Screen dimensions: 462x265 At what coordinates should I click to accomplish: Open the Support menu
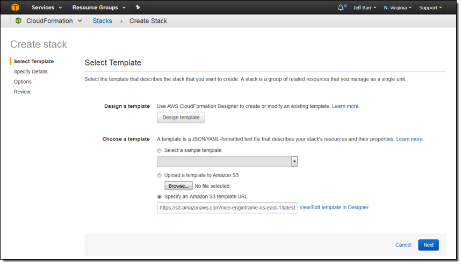430,8
